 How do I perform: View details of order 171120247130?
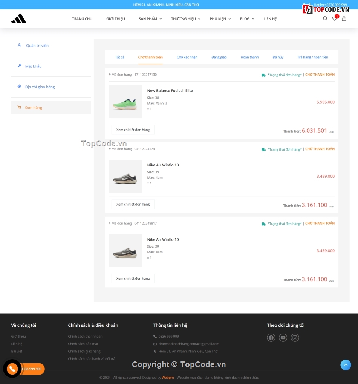coord(133,130)
